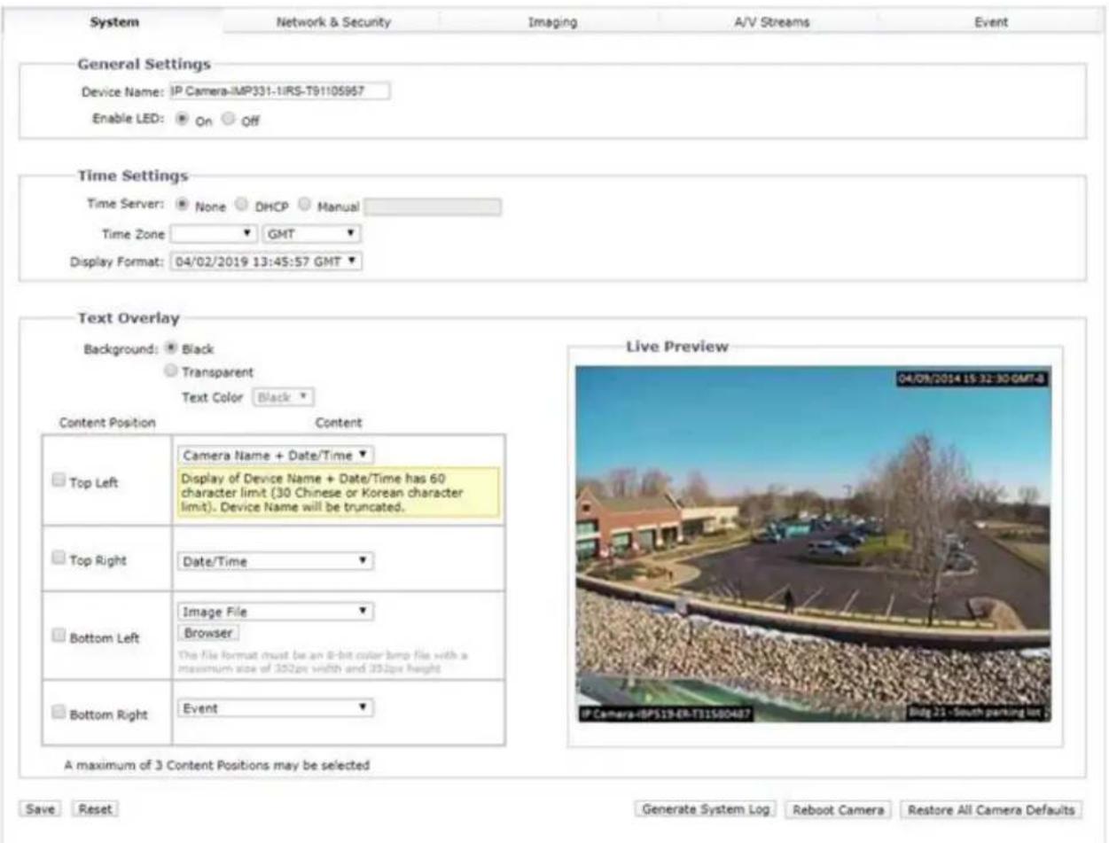Check the Bottom Right content position box
Screen dimensions: 1109x843
[x=59, y=712]
